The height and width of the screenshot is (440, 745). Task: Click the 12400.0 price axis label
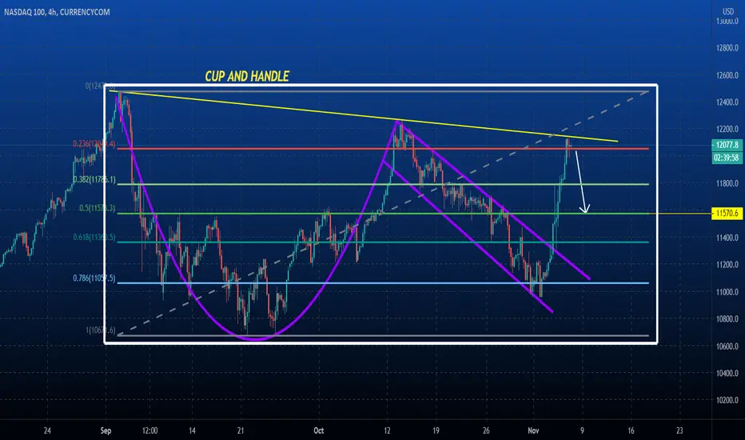click(x=727, y=102)
